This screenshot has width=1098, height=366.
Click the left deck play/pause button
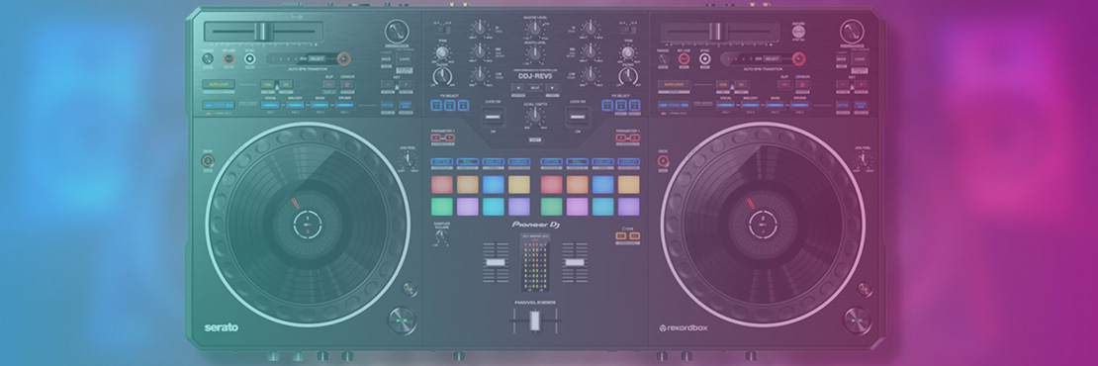[402, 320]
